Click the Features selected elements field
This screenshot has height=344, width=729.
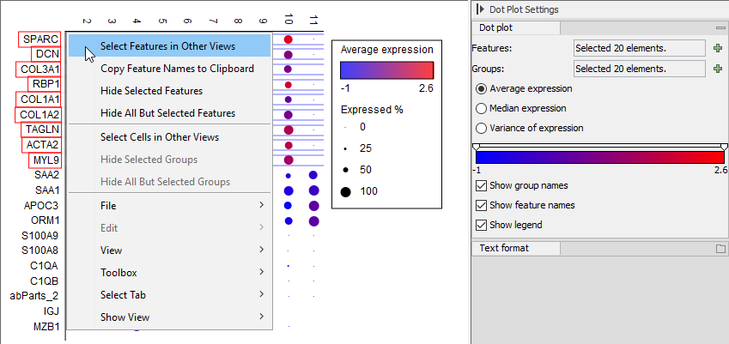tap(639, 47)
